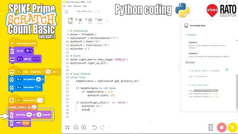Click the 'myCounter += 1' line

pyautogui.click(x=92, y=106)
